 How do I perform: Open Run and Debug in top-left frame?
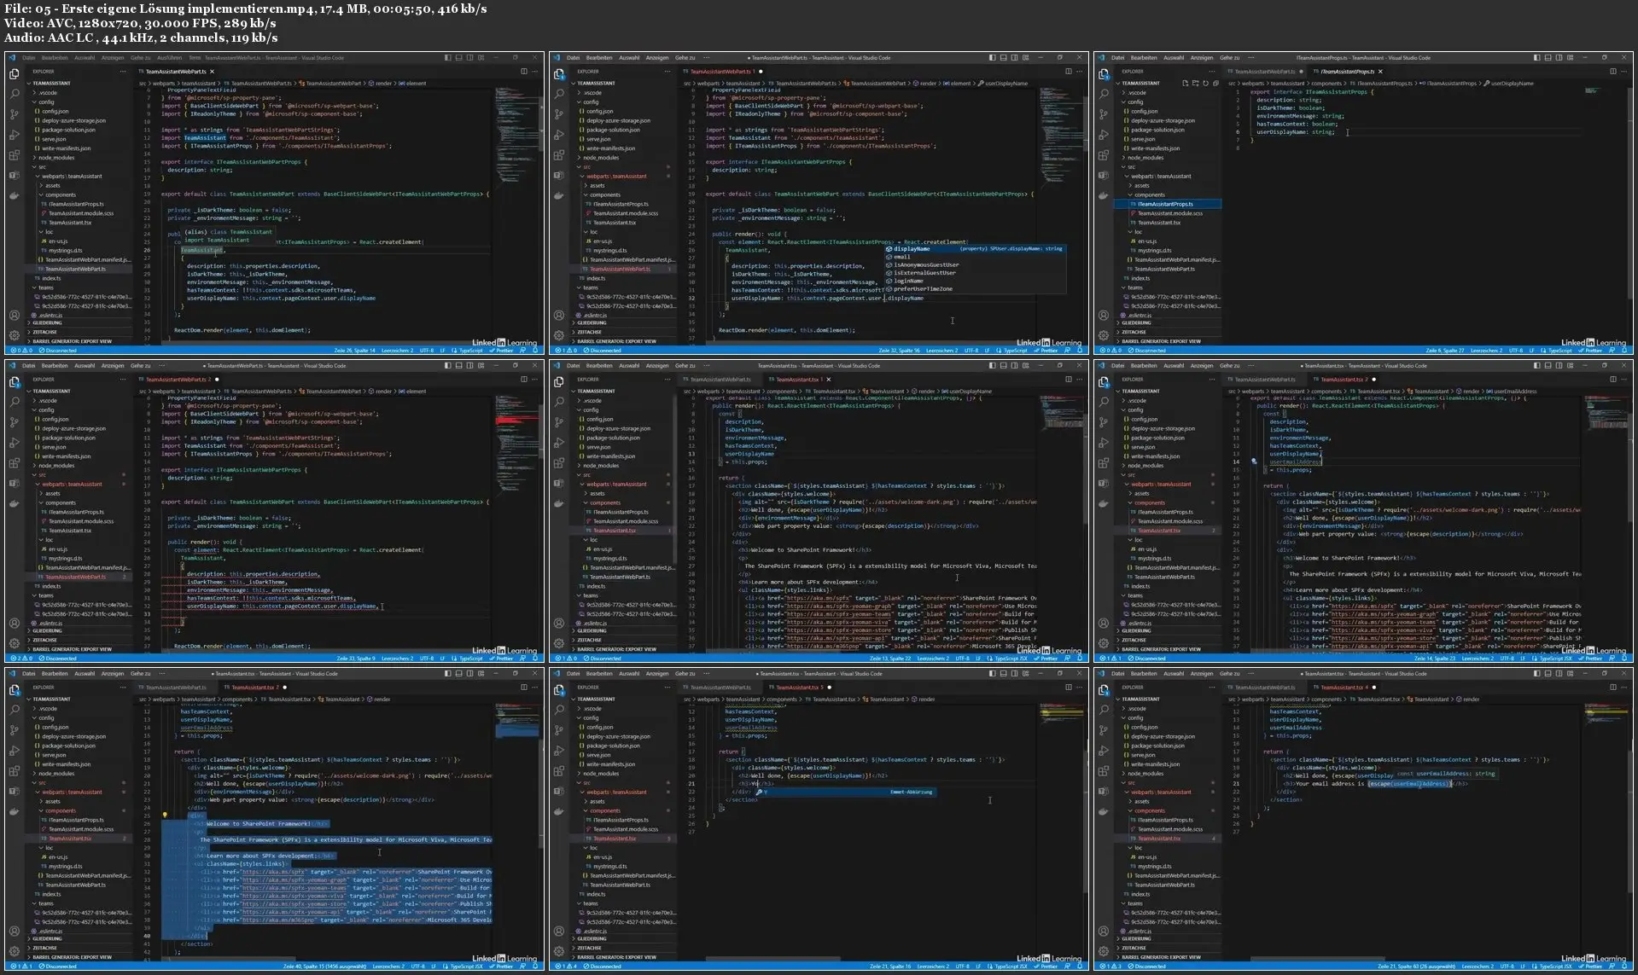pyautogui.click(x=15, y=135)
